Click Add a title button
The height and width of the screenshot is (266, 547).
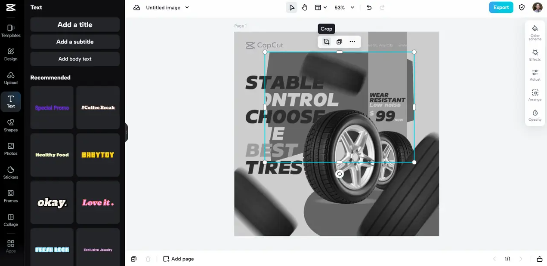click(75, 24)
